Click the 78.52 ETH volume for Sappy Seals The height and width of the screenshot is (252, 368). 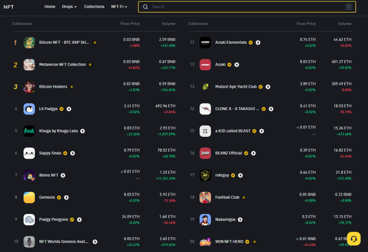pyautogui.click(x=166, y=150)
